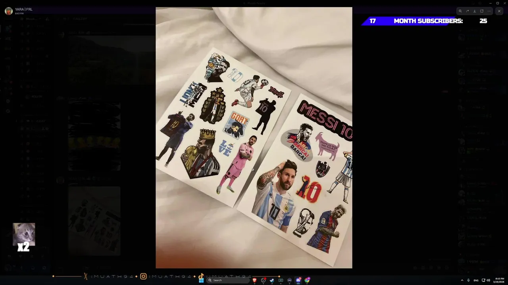Open the three-dot more options menu
This screenshot has width=508, height=285.
tap(489, 11)
